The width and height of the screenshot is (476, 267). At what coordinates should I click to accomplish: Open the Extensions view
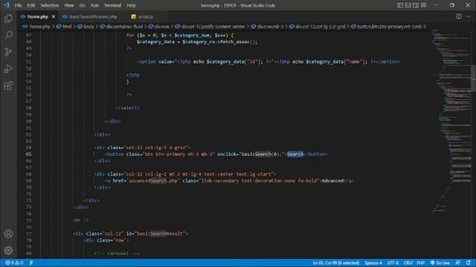(x=8, y=86)
